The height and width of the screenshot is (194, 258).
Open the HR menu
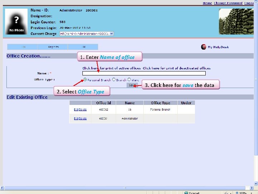point(83,47)
